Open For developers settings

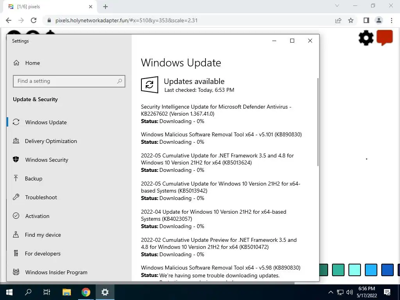43,254
